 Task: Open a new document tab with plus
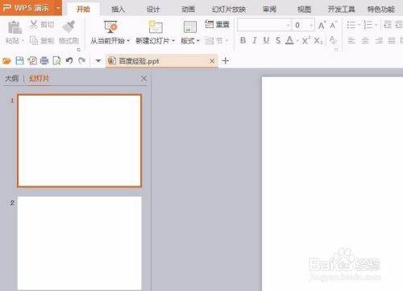tap(226, 61)
